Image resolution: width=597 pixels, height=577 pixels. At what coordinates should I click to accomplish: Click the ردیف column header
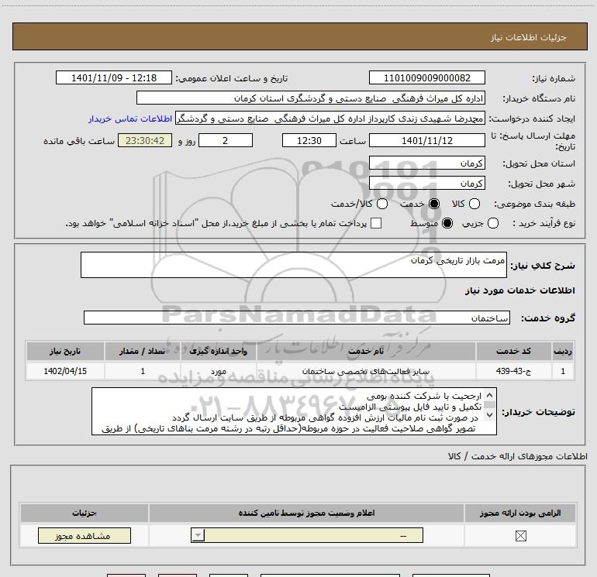pyautogui.click(x=563, y=351)
